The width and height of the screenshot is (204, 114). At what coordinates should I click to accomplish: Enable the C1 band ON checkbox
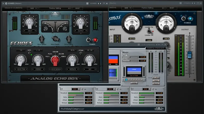[x=82, y=89]
